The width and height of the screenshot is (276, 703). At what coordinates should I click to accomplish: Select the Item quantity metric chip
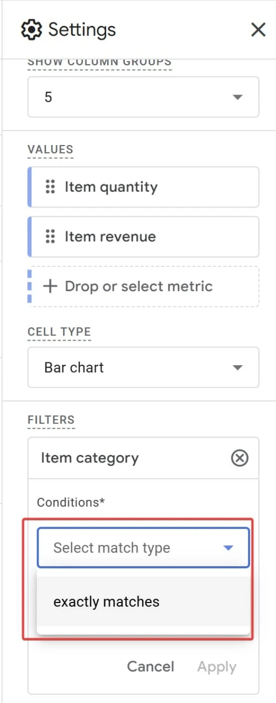point(143,187)
